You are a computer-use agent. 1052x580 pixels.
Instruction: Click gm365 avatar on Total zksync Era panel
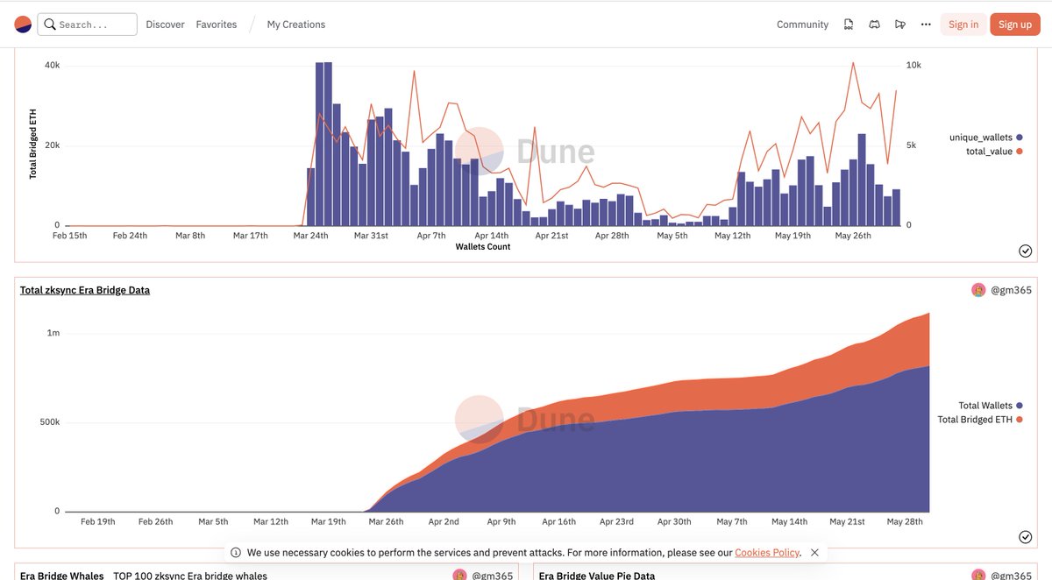pos(978,290)
